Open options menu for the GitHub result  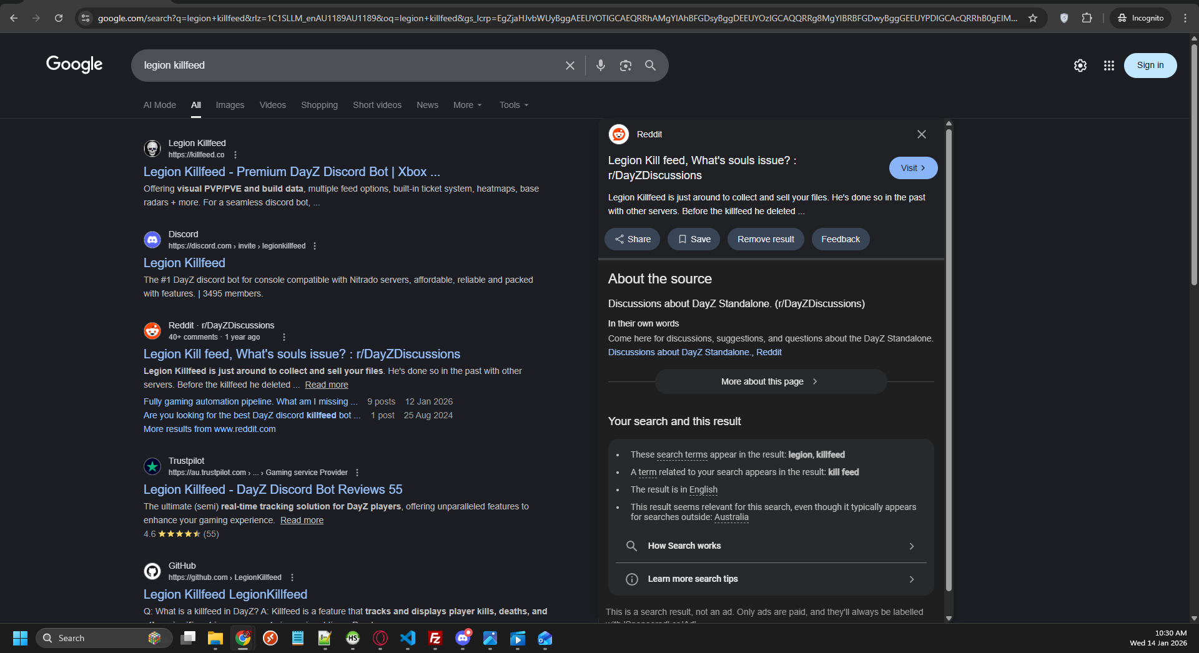tap(292, 577)
